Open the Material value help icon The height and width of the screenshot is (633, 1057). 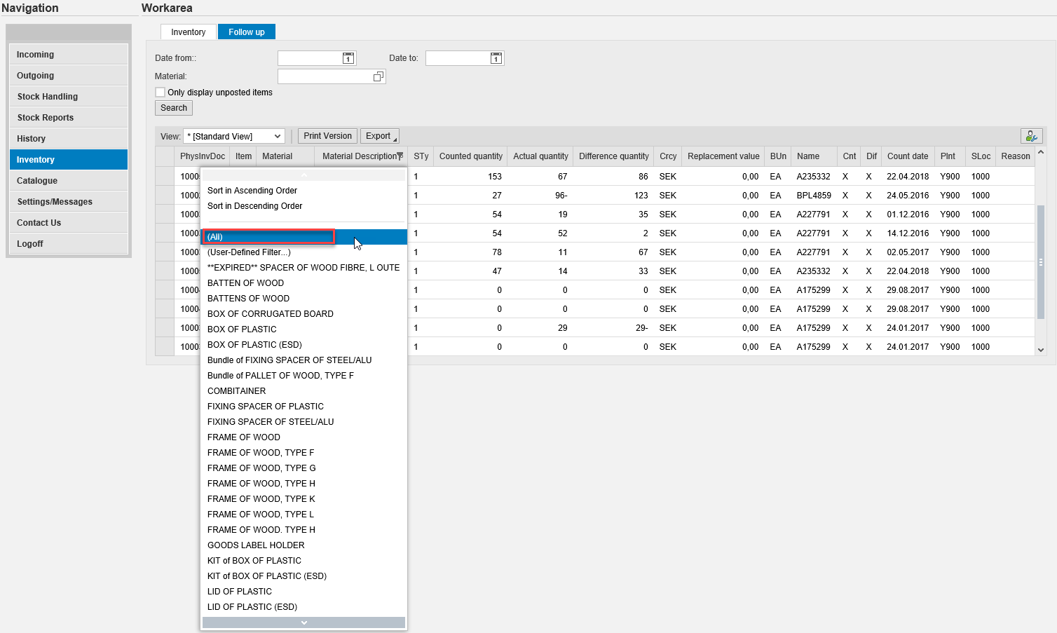point(379,76)
